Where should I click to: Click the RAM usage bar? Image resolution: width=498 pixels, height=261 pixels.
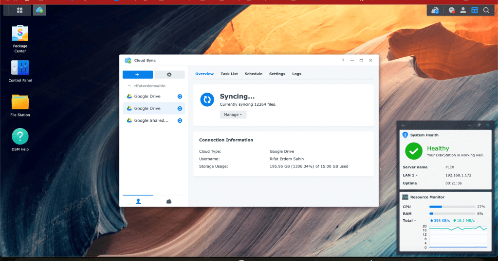click(x=452, y=213)
